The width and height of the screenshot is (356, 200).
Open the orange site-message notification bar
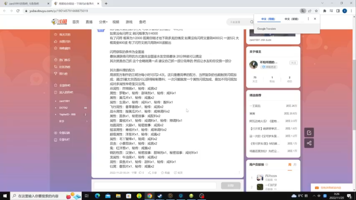332,188
